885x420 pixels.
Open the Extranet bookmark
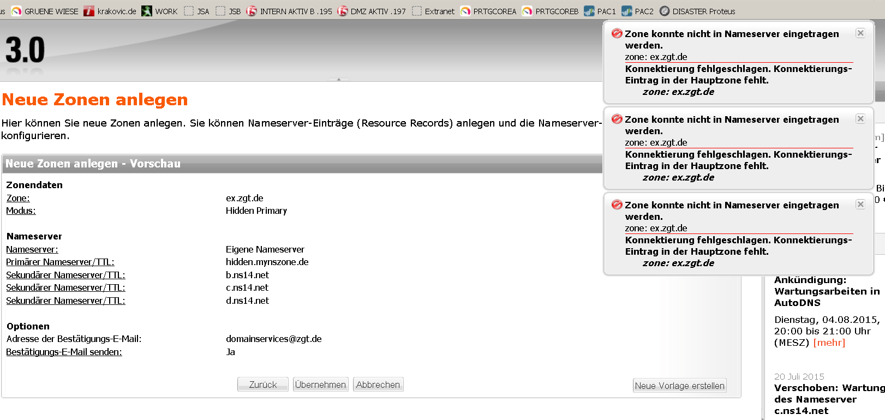pyautogui.click(x=433, y=11)
